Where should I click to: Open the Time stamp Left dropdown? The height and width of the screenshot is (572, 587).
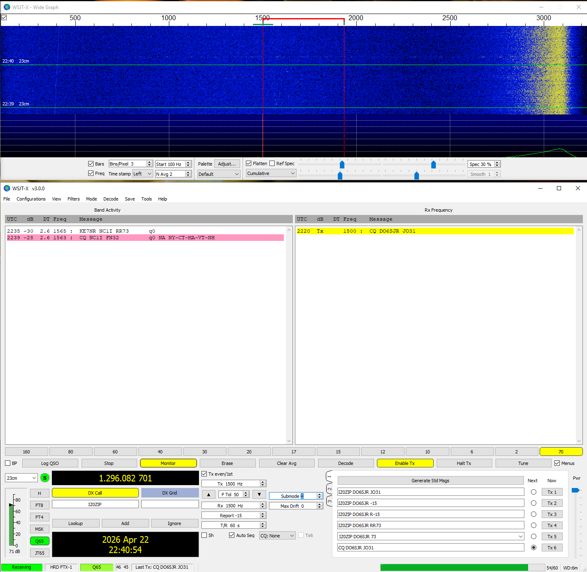coord(143,174)
